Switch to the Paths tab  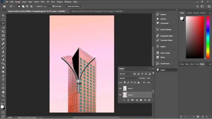click(202, 64)
